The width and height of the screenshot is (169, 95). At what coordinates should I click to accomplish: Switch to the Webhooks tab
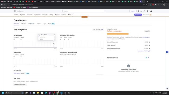pyautogui.click(x=31, y=24)
